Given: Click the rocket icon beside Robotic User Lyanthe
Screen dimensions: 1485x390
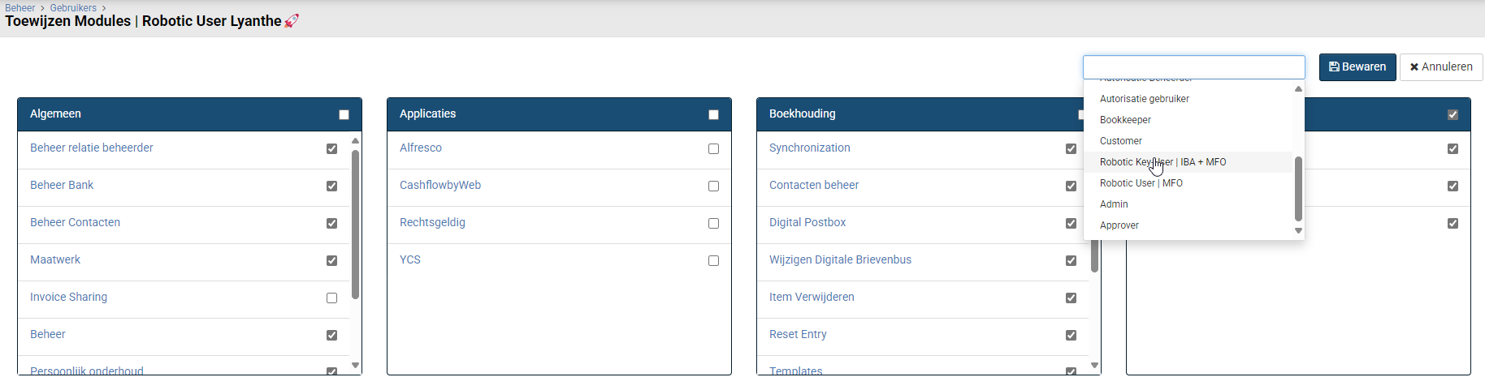Looking at the screenshot, I should point(292,21).
